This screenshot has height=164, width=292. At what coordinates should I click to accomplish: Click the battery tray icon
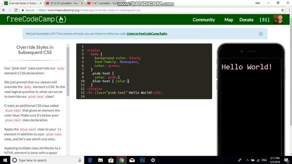tap(253, 160)
